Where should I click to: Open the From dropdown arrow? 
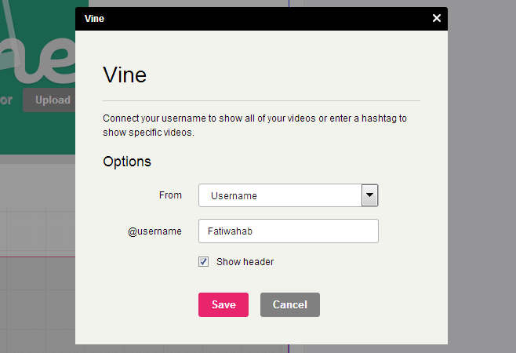tap(369, 195)
